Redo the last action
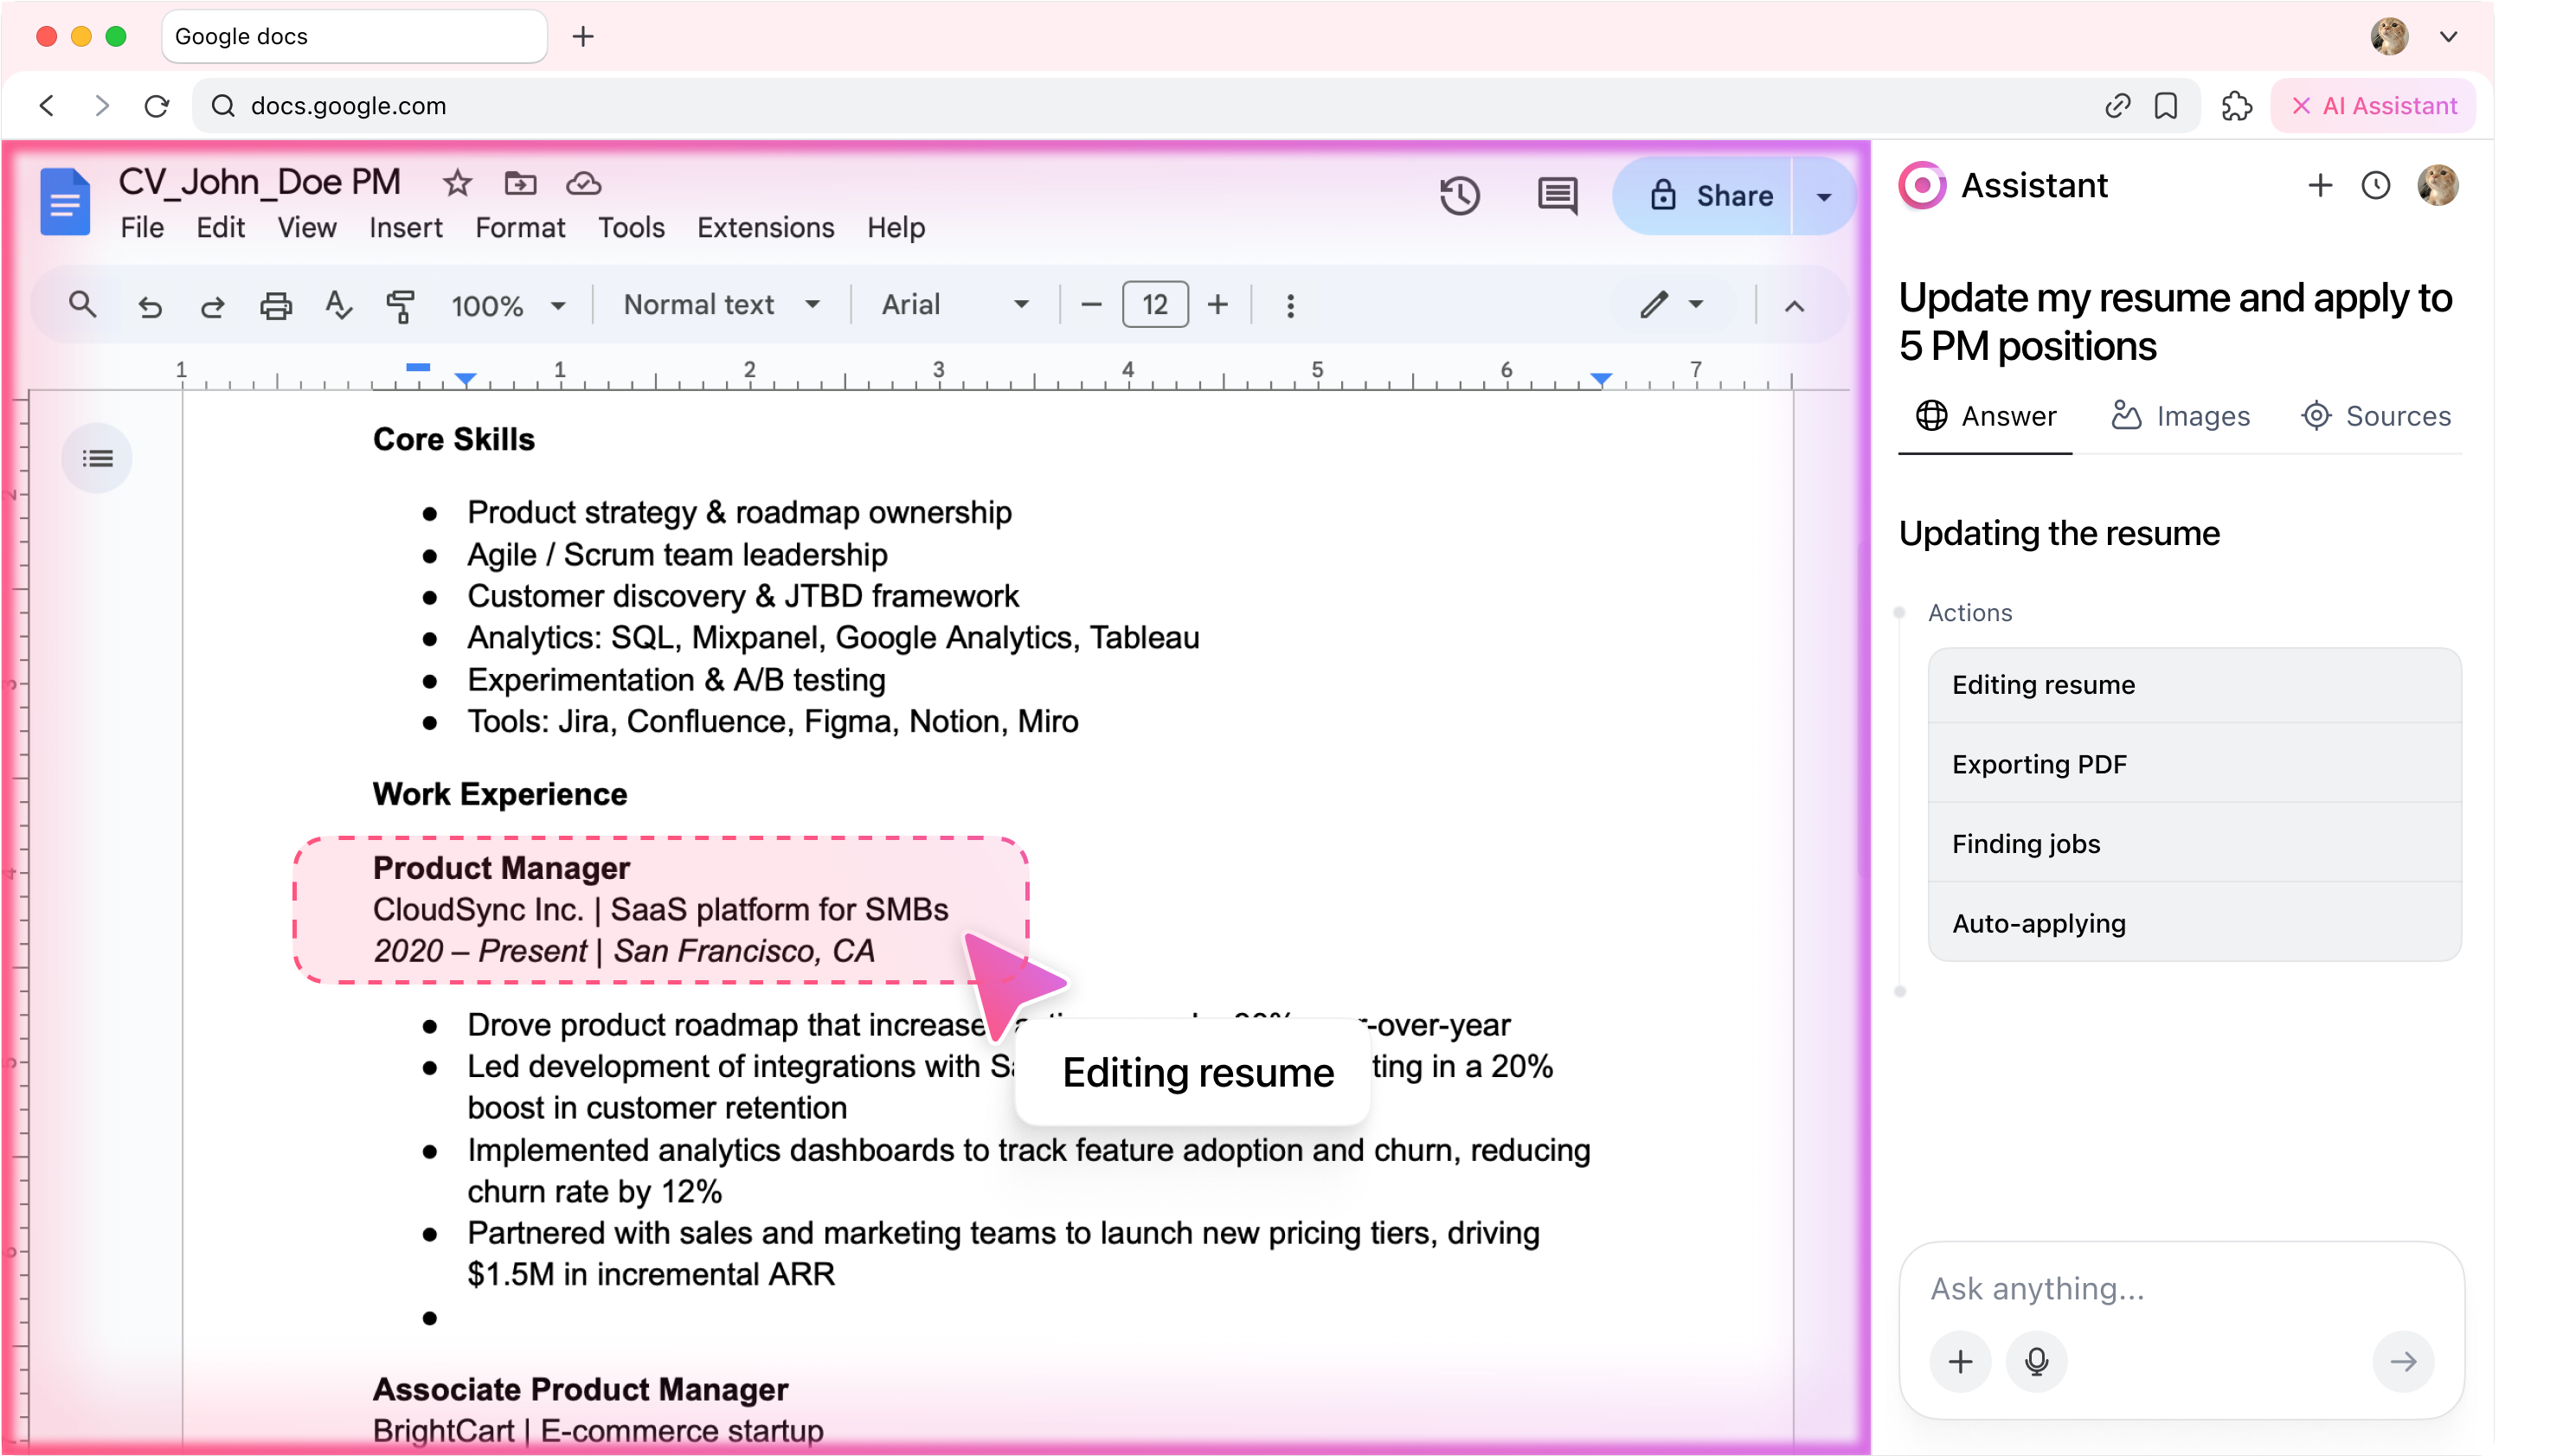This screenshot has height=1456, width=2563. 212,306
